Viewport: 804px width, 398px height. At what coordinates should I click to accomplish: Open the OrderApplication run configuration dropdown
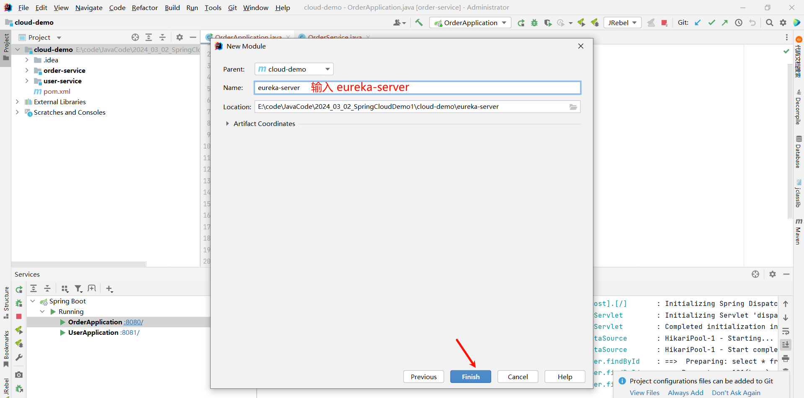(x=470, y=23)
